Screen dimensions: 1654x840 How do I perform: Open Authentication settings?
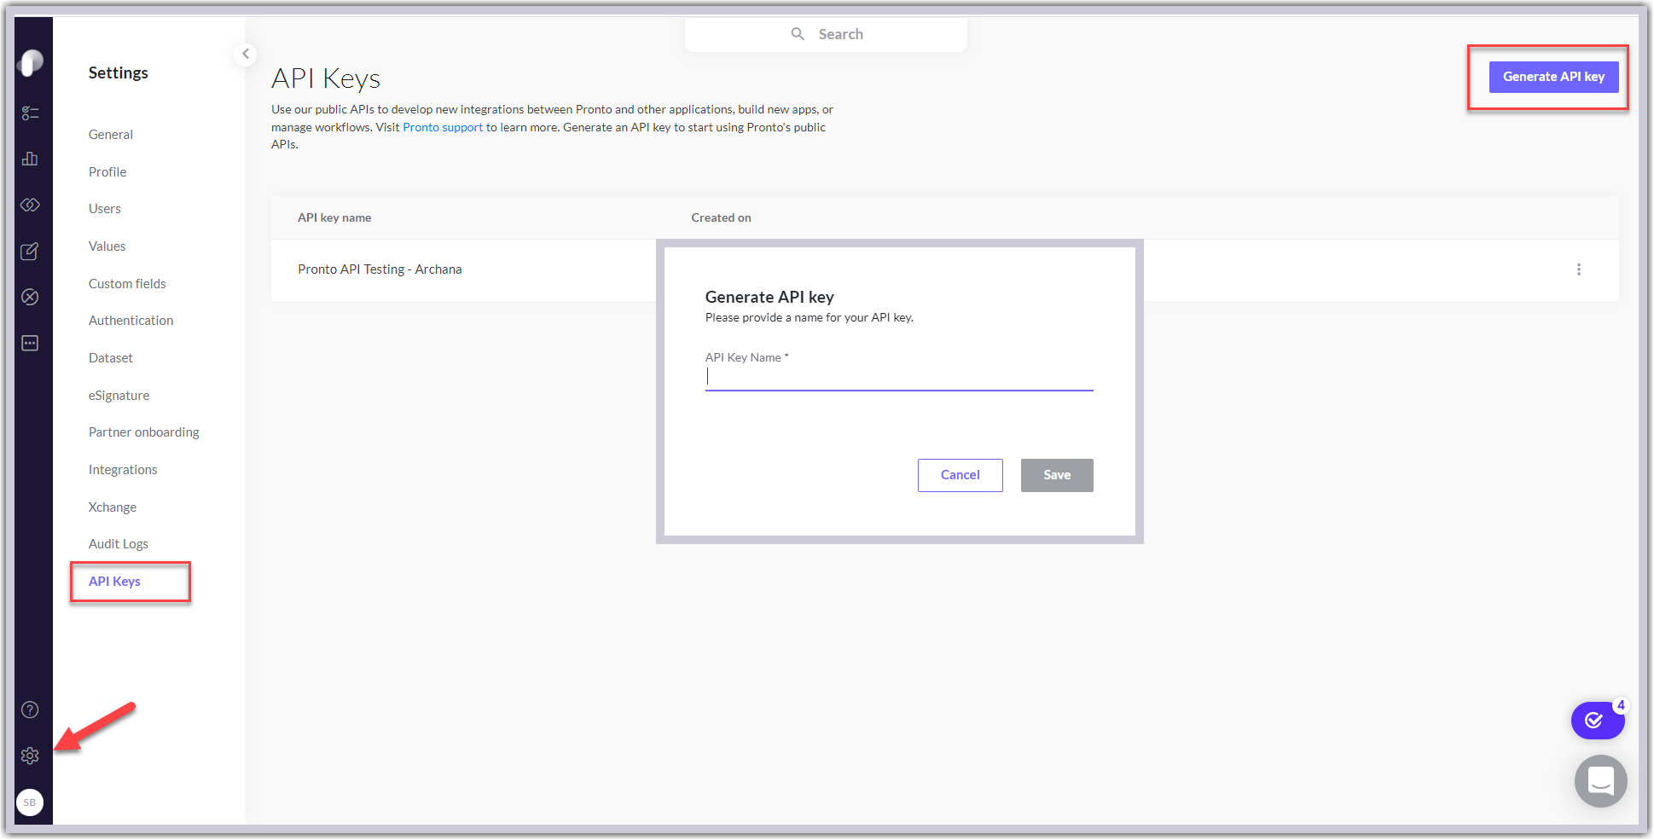(x=131, y=321)
